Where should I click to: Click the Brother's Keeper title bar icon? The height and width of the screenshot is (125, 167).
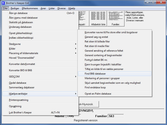click(3, 3)
